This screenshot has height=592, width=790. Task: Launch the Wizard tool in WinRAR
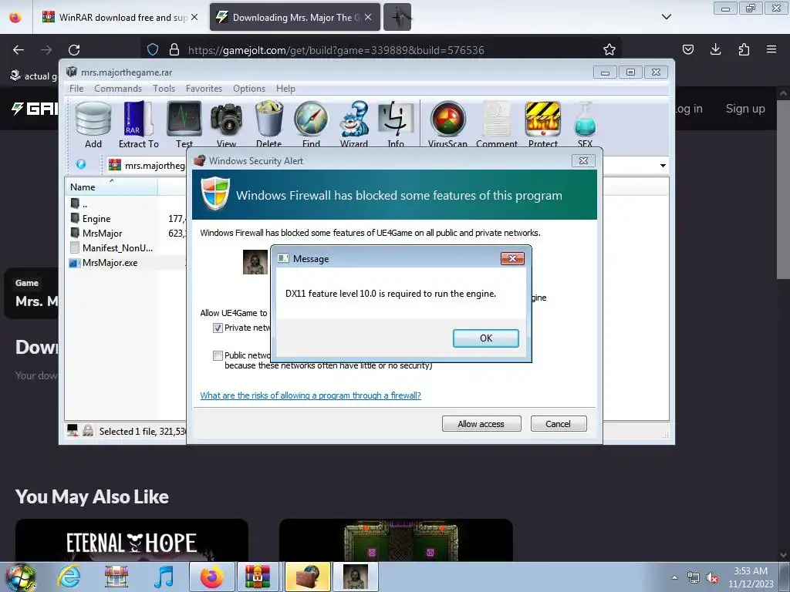(x=353, y=125)
